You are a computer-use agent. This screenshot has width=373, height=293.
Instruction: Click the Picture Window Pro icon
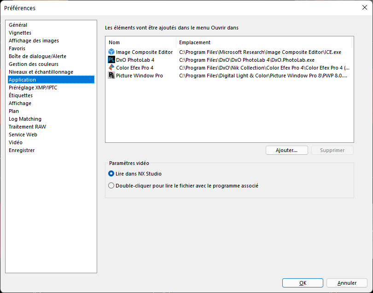click(111, 76)
